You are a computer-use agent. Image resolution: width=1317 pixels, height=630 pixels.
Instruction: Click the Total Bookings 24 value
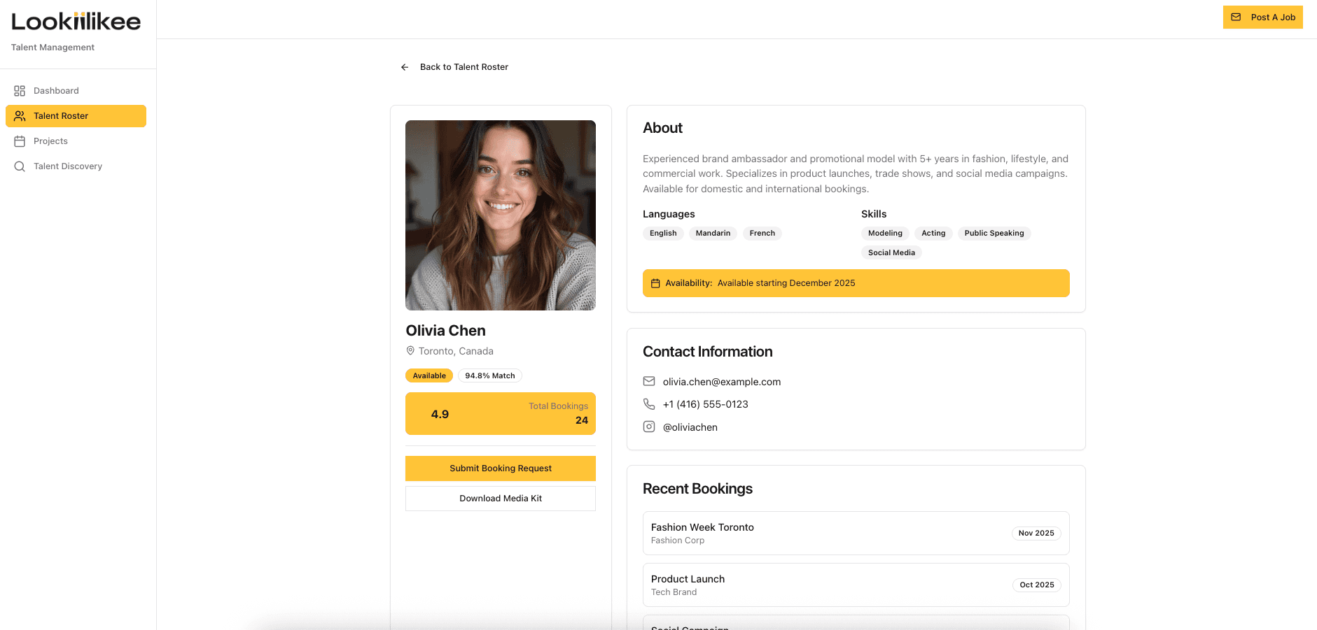click(x=582, y=420)
